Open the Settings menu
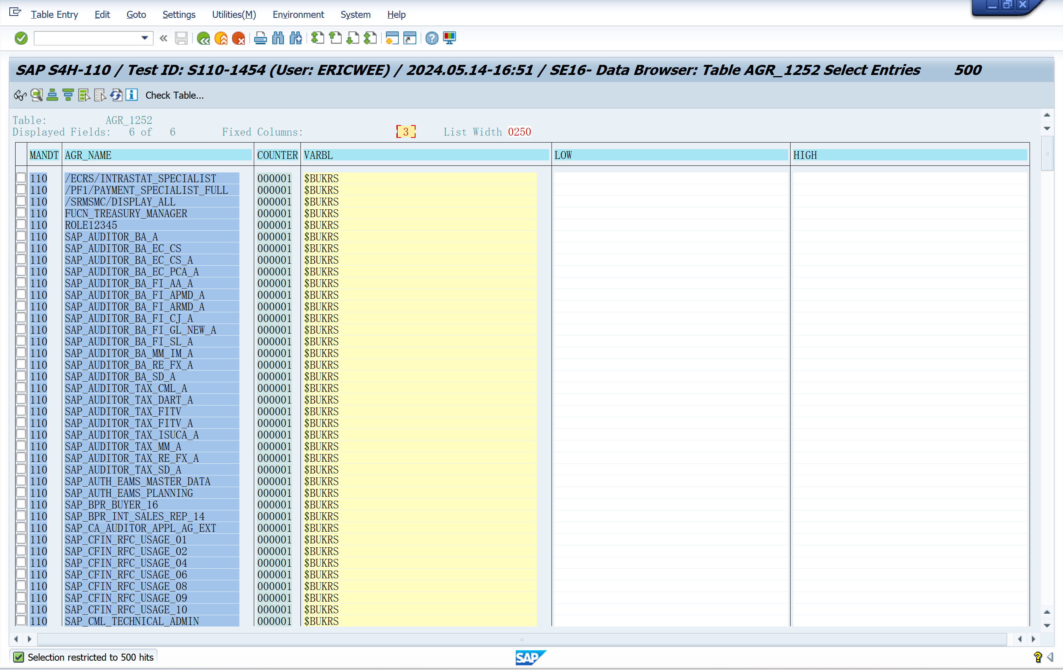Viewport: 1063px width, 670px height. (x=178, y=14)
